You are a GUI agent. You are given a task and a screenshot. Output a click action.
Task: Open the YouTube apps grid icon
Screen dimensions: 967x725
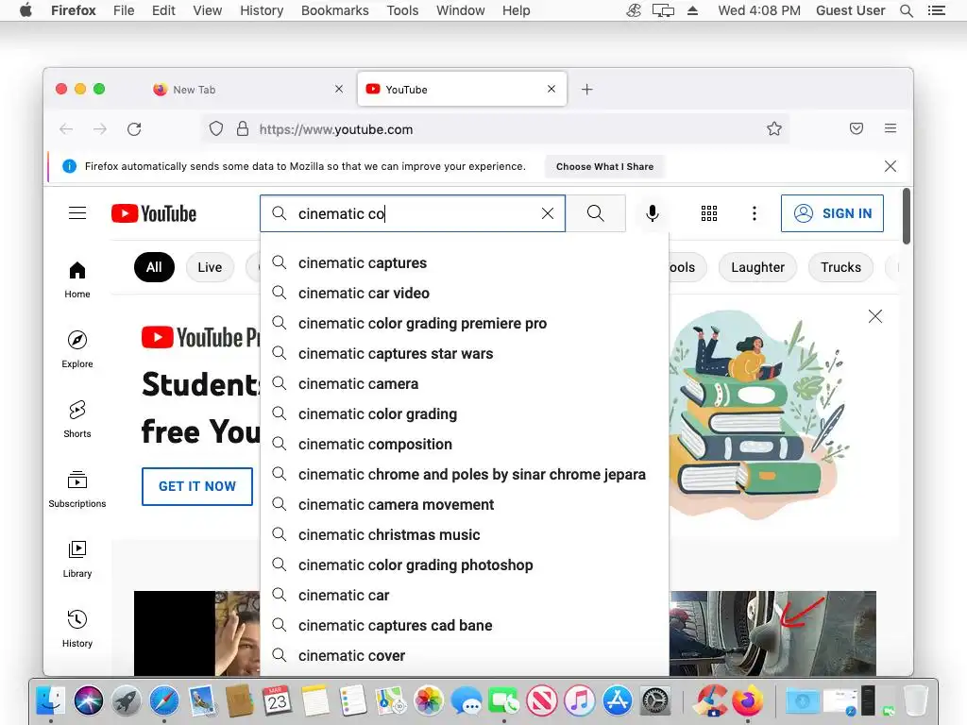point(708,213)
